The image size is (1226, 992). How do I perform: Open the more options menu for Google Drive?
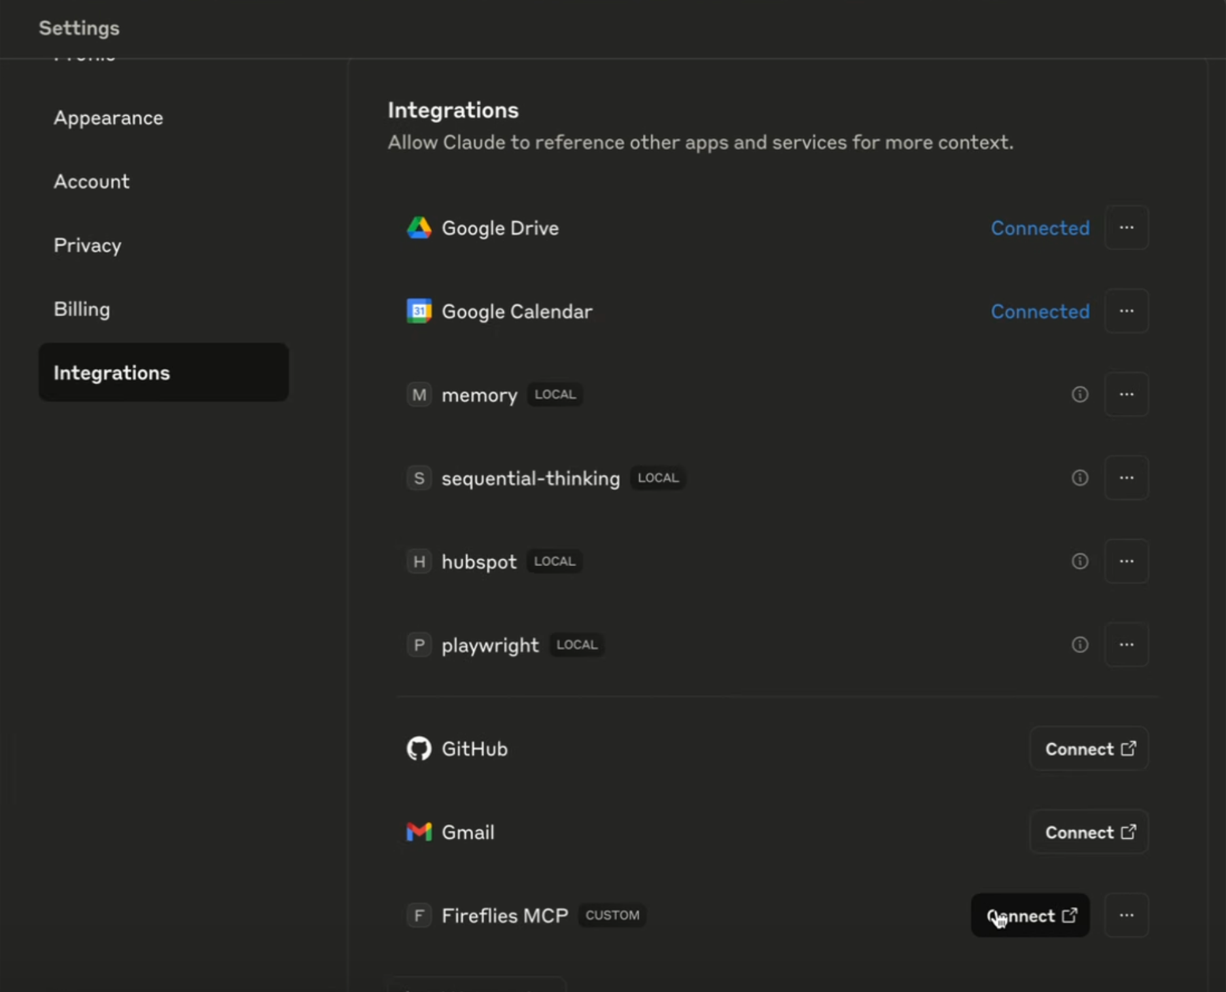click(1127, 228)
